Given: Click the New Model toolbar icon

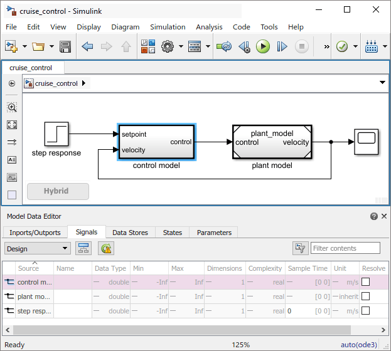Looking at the screenshot, I should (11, 46).
